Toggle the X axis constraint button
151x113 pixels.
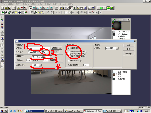tap(56, 13)
